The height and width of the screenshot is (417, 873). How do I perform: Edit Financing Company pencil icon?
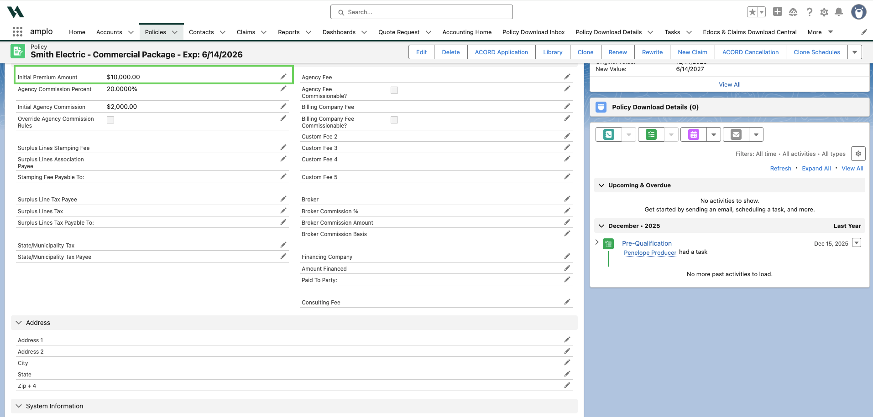[x=567, y=256]
